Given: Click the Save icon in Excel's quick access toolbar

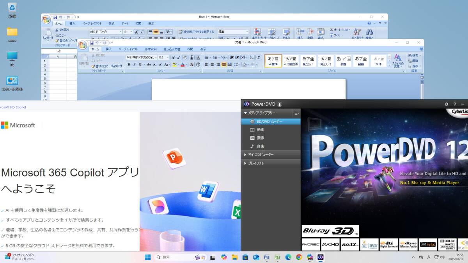Looking at the screenshot, I should pyautogui.click(x=55, y=17).
